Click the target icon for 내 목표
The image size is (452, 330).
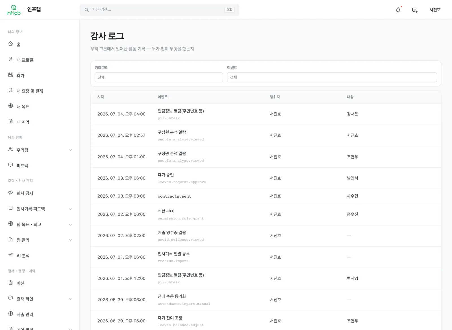[11, 106]
